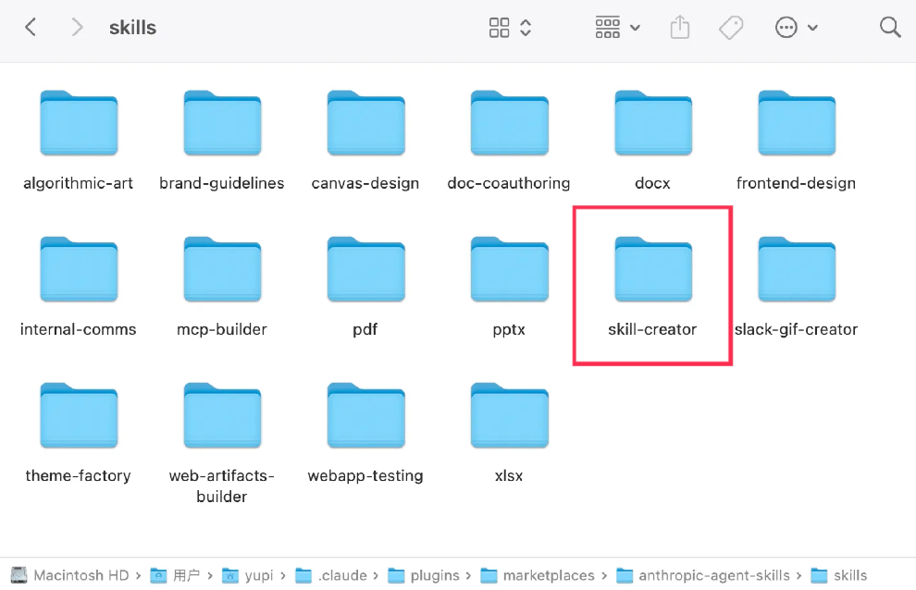This screenshot has height=590, width=916.
Task: Click the xlsx name label
Action: click(509, 476)
